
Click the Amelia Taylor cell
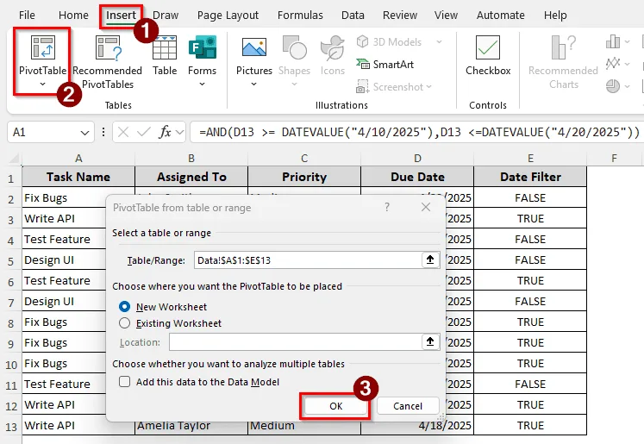(191, 427)
